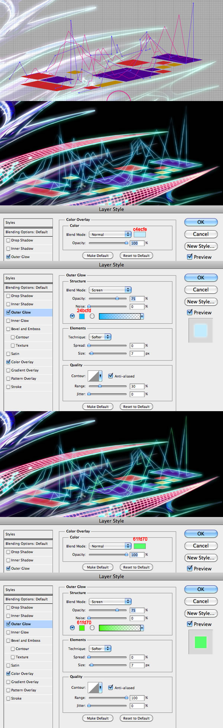The width and height of the screenshot is (223, 728).
Task: Click Range slider handle in blue Outer Glow dialog
Action: (100, 386)
